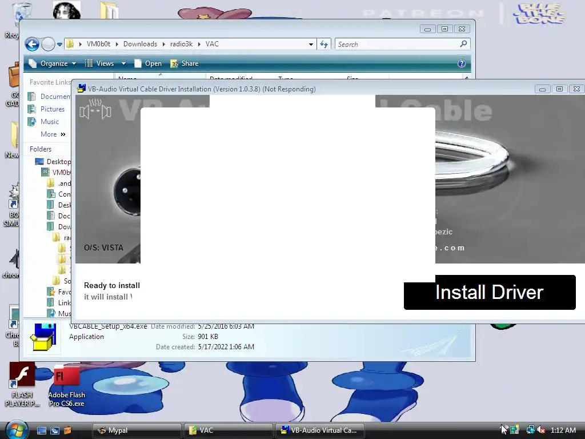Select the Contacts tree folder

pyautogui.click(x=59, y=194)
